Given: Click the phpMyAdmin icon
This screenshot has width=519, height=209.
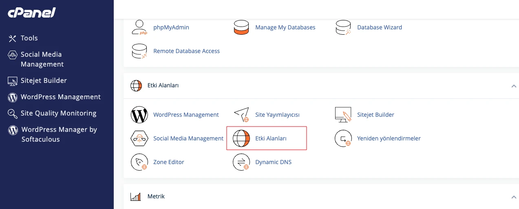Looking at the screenshot, I should [139, 27].
